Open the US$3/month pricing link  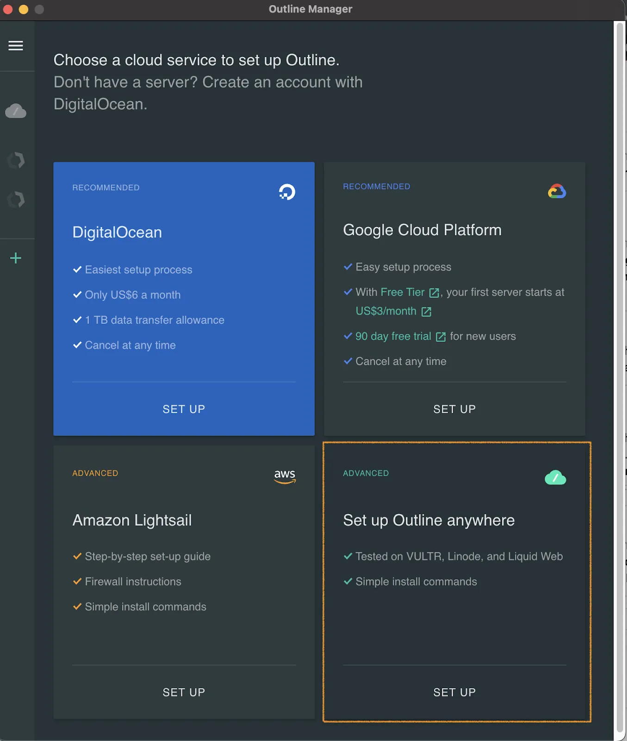386,311
